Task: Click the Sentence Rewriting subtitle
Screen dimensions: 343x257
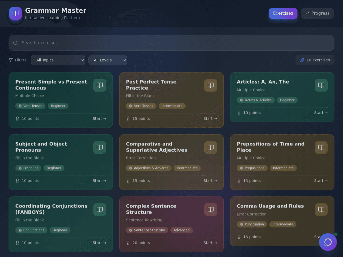Action: tap(144, 220)
